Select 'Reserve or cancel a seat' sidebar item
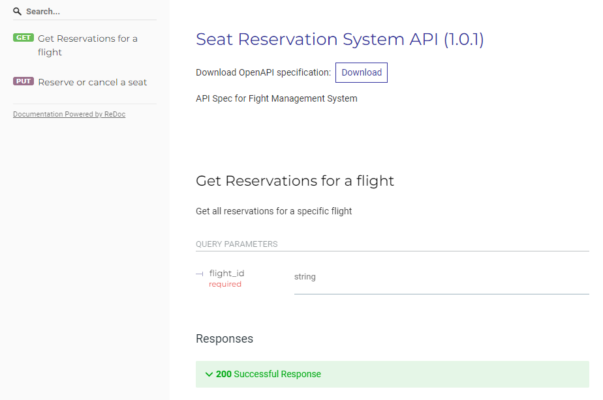The width and height of the screenshot is (603, 400). (x=93, y=82)
